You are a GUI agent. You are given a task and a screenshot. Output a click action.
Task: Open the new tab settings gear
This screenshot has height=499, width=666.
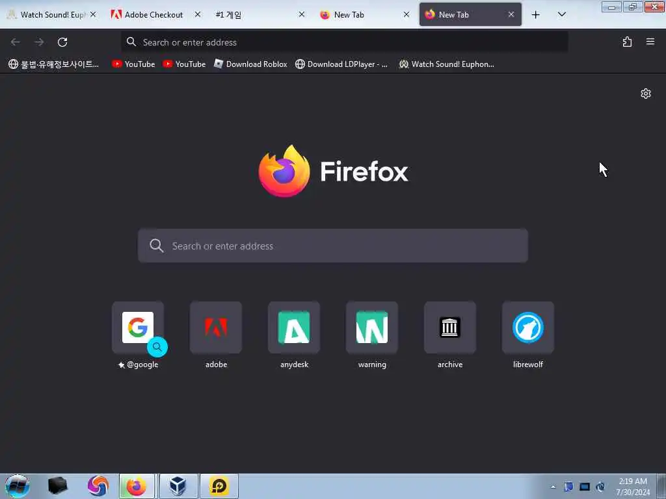[x=646, y=94]
